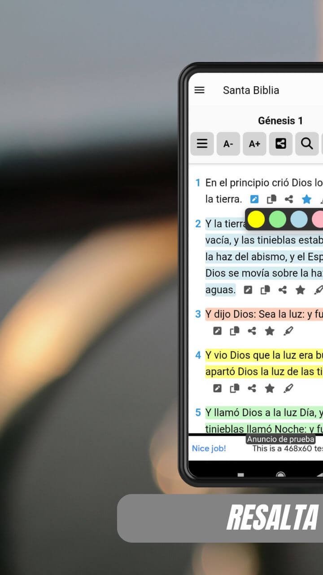Screen dimensions: 323x575
Task: Tap the 'Anuncio de prueba' ad label
Action: (280, 439)
